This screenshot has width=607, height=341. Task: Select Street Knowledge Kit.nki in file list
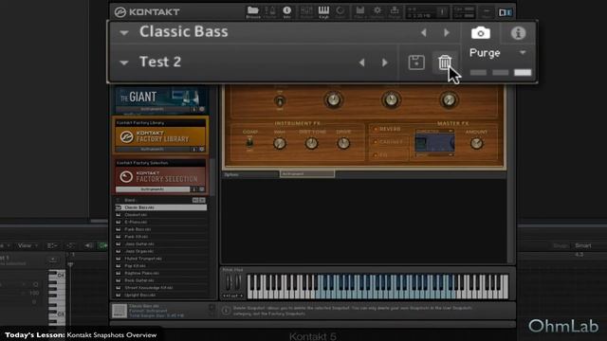point(160,288)
